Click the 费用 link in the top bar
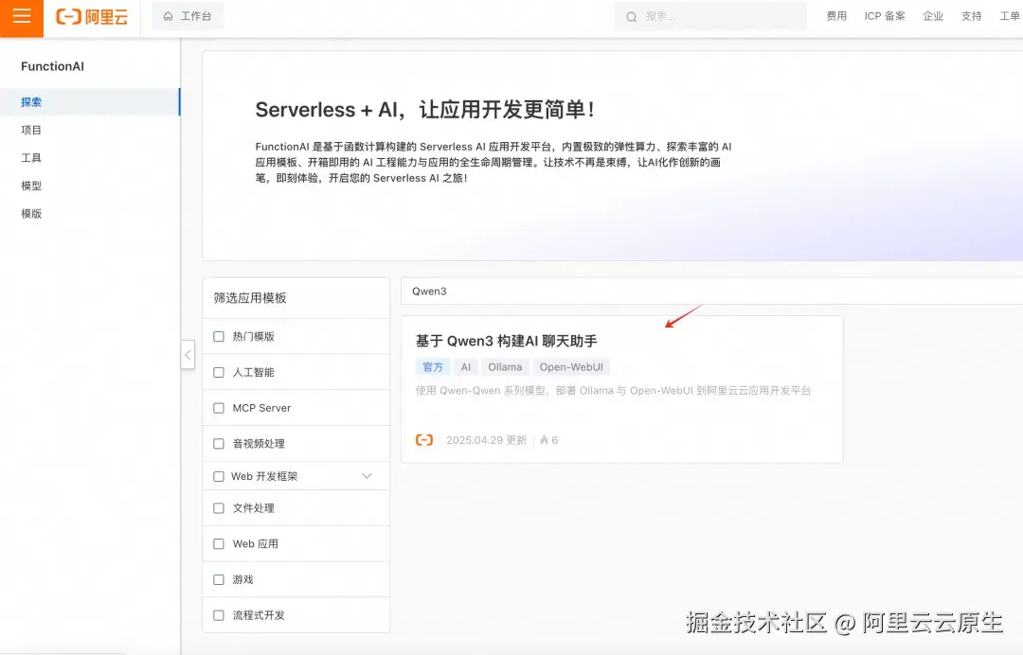The height and width of the screenshot is (655, 1023). 836,15
